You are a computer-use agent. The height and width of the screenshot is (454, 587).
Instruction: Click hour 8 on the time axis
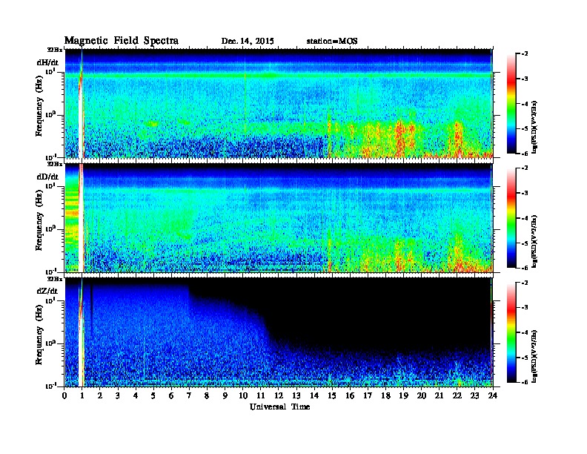(207, 395)
